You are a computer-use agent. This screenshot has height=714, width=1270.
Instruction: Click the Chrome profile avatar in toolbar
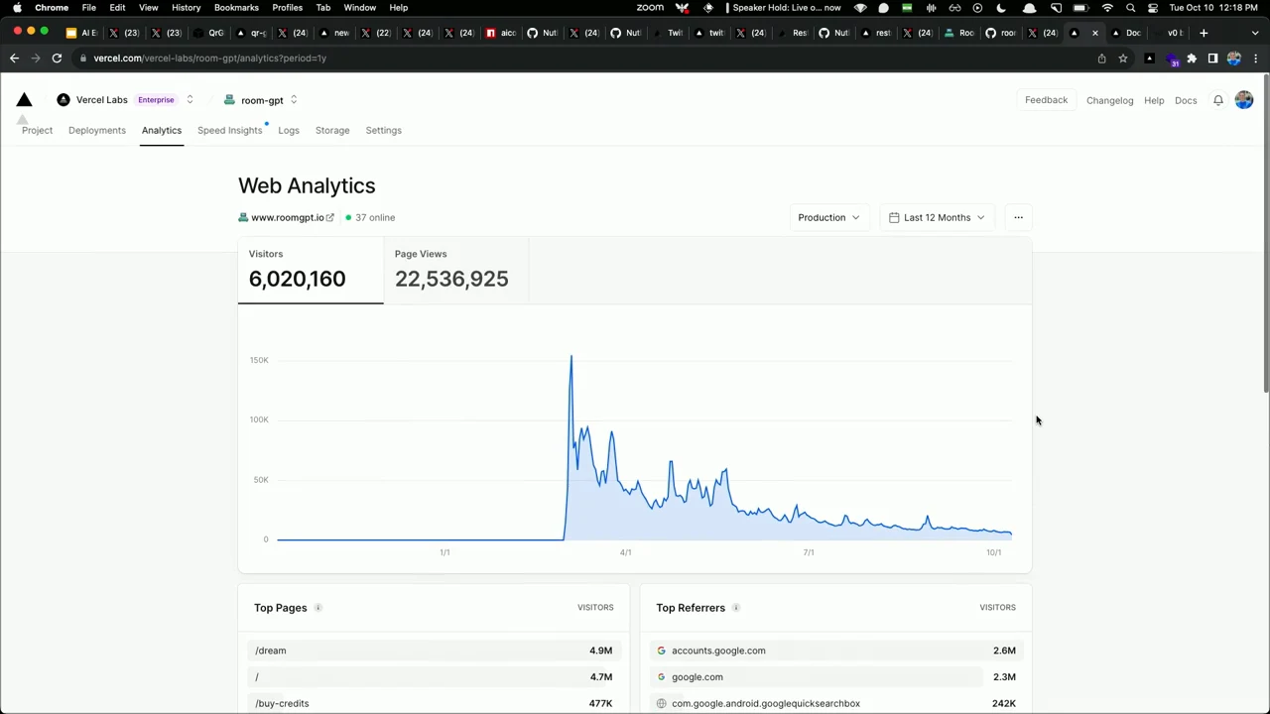[x=1234, y=59]
